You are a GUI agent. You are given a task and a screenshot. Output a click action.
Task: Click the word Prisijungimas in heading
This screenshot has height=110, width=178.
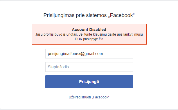59,16
